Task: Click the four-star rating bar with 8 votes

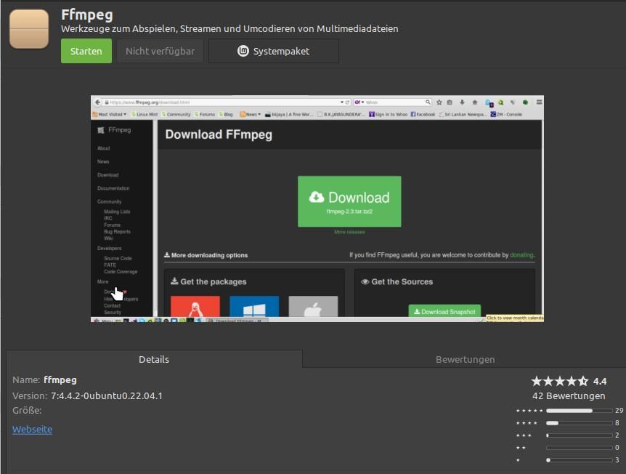Action: (x=579, y=423)
